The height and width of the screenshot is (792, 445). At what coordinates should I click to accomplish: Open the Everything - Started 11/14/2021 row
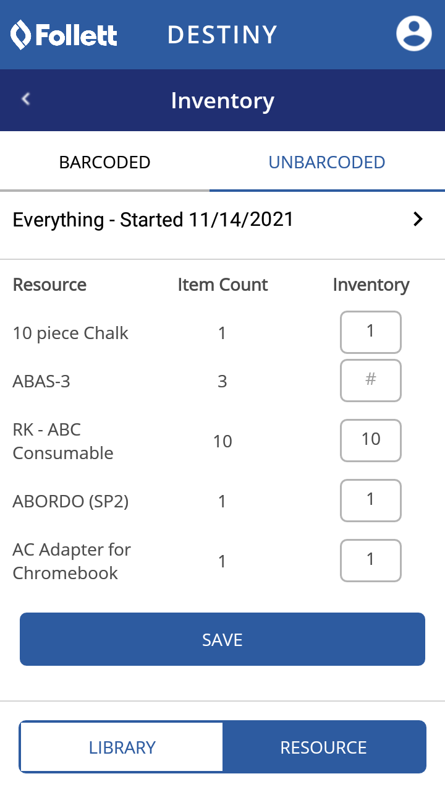tap(153, 220)
